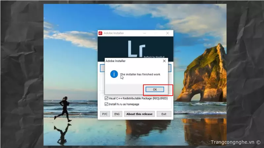Click the Install hi.ru as homepage label
264x148 pixels.
pyautogui.click(x=124, y=104)
